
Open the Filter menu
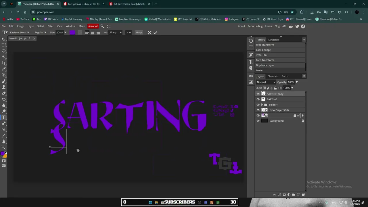point(51,26)
